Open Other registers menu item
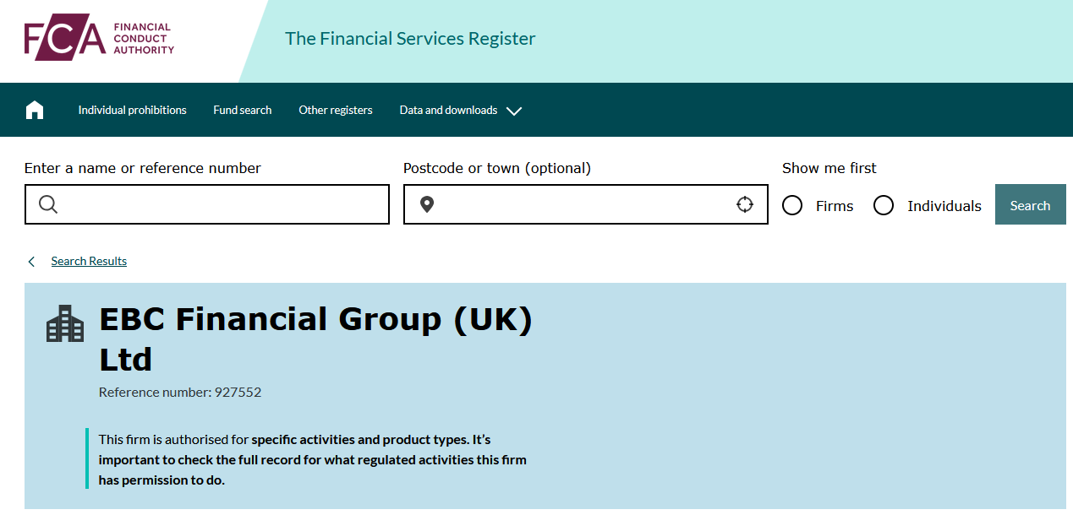1073x515 pixels. click(336, 110)
